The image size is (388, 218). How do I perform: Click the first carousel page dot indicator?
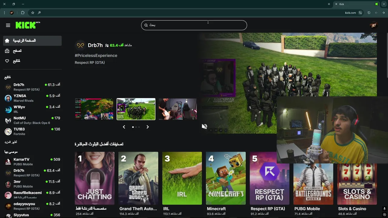point(133,127)
